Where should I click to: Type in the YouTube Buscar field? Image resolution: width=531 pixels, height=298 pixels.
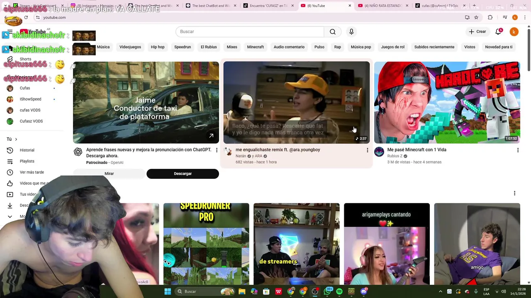(x=250, y=32)
